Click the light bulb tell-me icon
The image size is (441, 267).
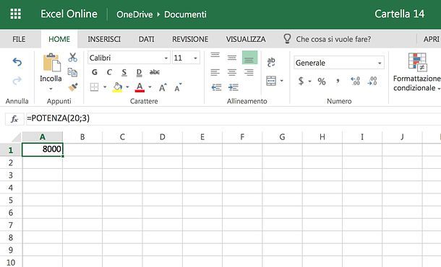pyautogui.click(x=287, y=39)
